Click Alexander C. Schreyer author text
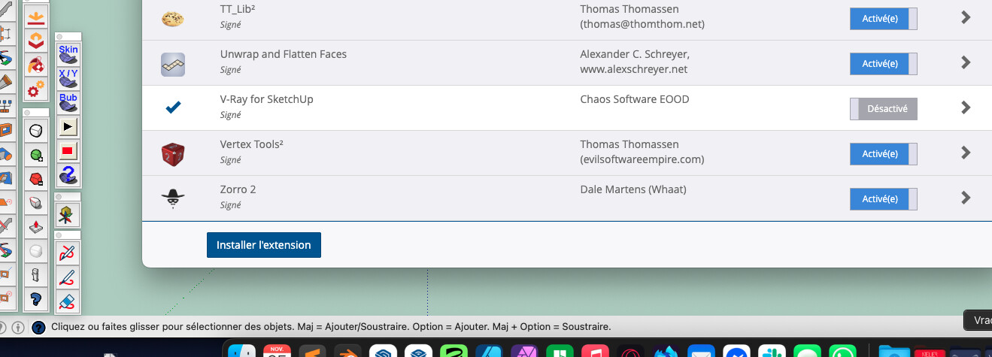992x357 pixels. click(x=635, y=54)
